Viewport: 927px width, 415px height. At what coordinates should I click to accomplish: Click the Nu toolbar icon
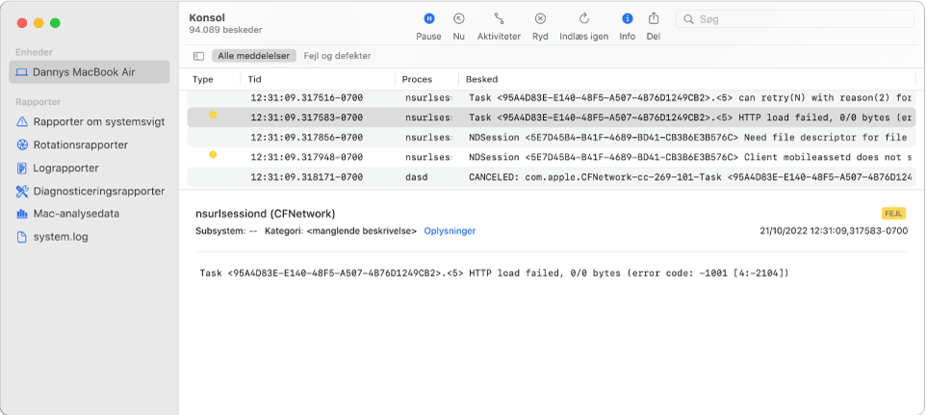tap(459, 19)
